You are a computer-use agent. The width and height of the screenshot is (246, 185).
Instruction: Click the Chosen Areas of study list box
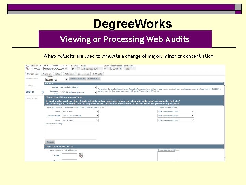point(71,132)
